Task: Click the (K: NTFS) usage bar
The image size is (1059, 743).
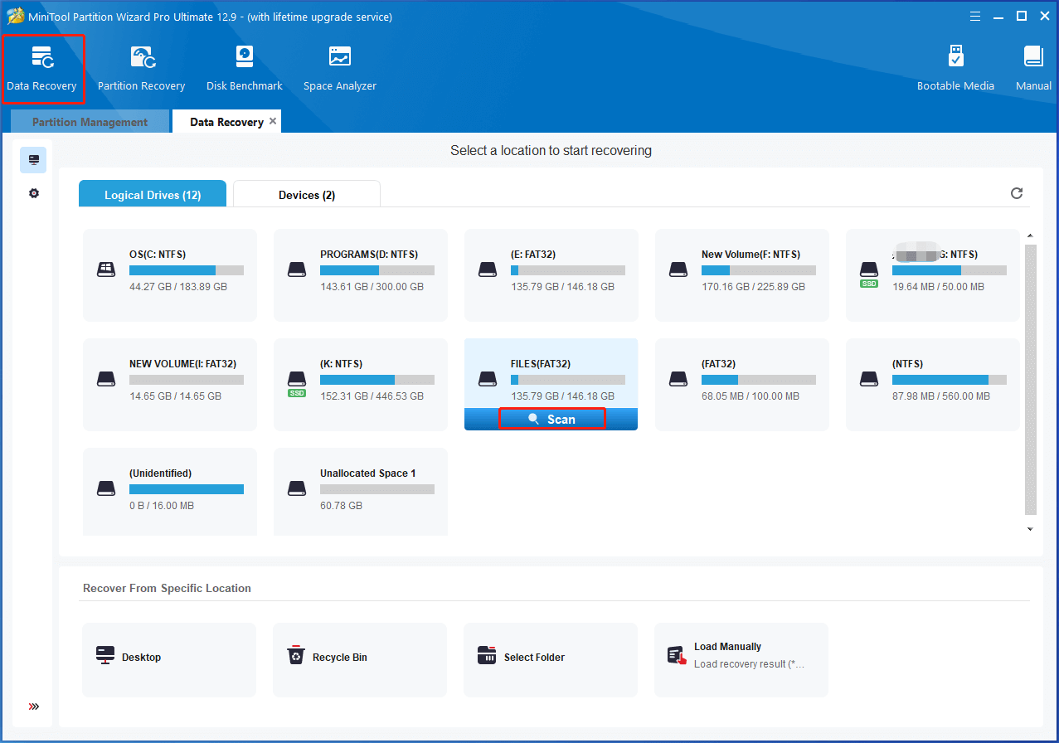Action: coord(377,380)
